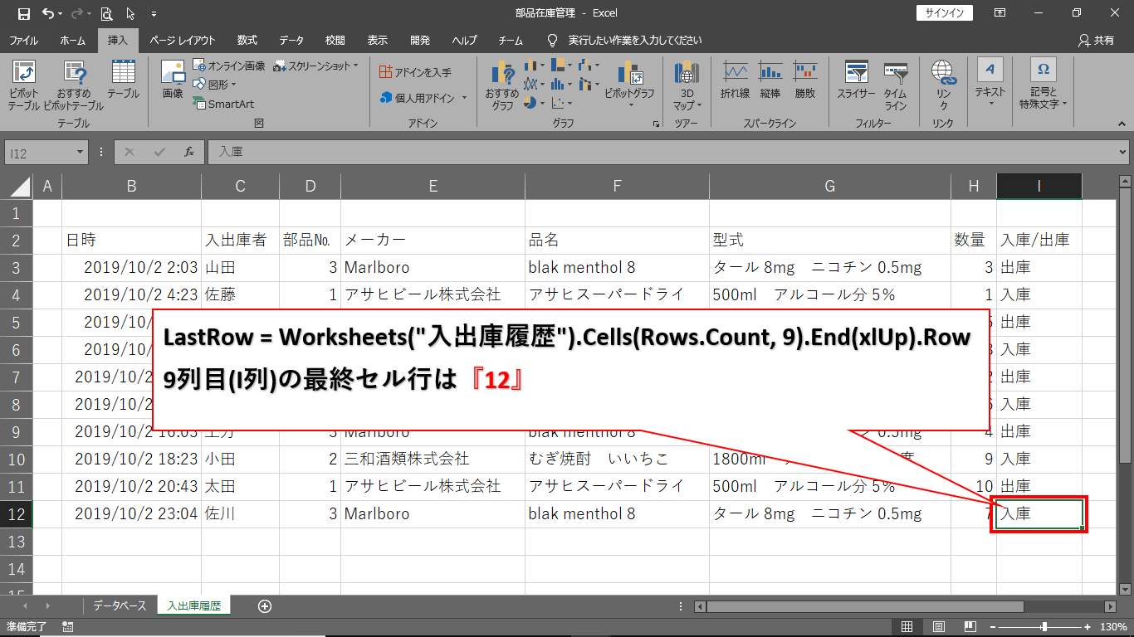This screenshot has height=637, width=1134.
Task: Expand the formula bar
Action: (x=1123, y=153)
